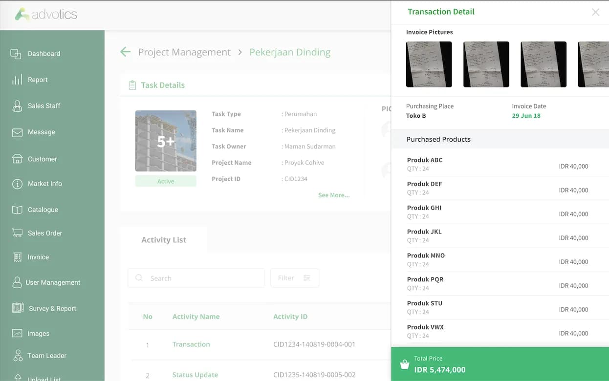Click the IDR 5,474,000 total price
Screen dimensions: 609x381
[440, 370]
